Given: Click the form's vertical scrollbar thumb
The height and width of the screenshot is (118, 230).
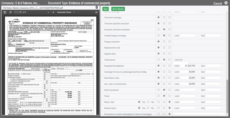Looking at the screenshot, I should 227,98.
